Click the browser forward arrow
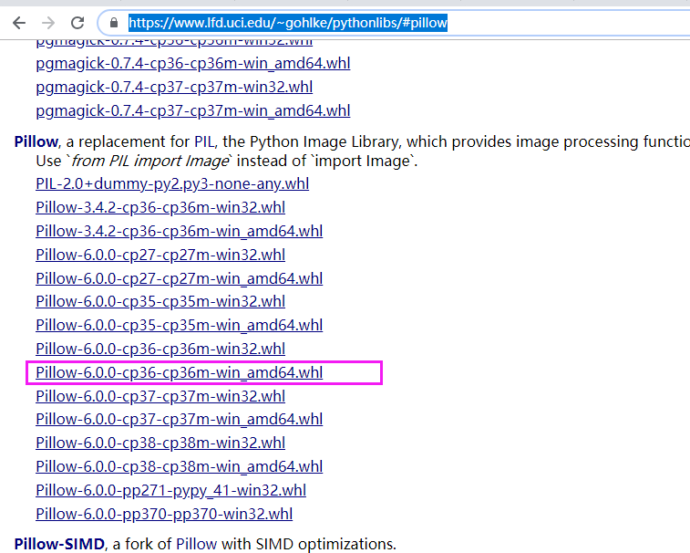The height and width of the screenshot is (553, 690). (x=48, y=23)
